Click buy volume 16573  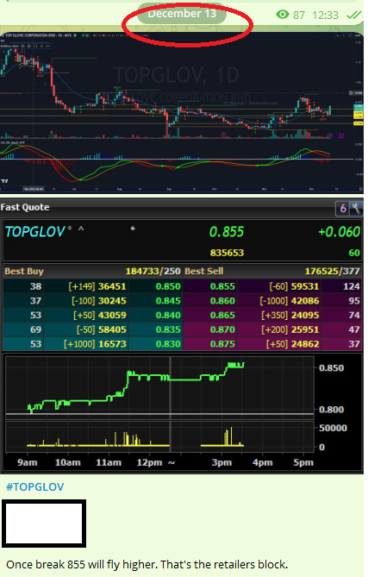[112, 343]
